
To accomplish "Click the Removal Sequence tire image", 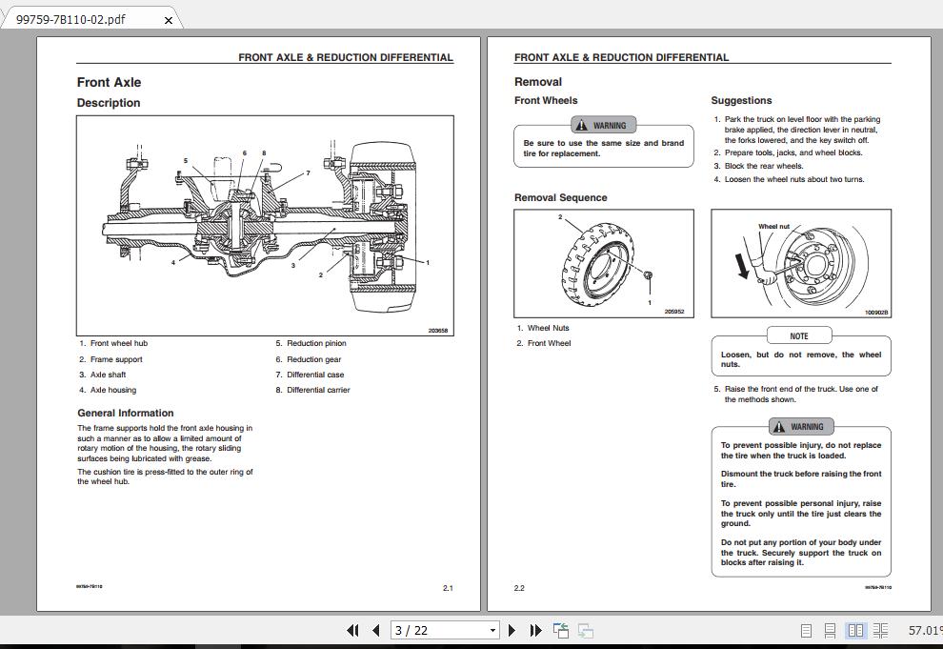I will [x=603, y=262].
